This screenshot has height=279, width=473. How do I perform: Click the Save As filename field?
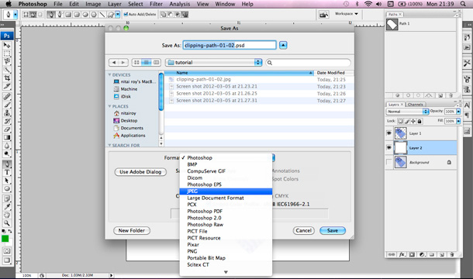pos(230,45)
